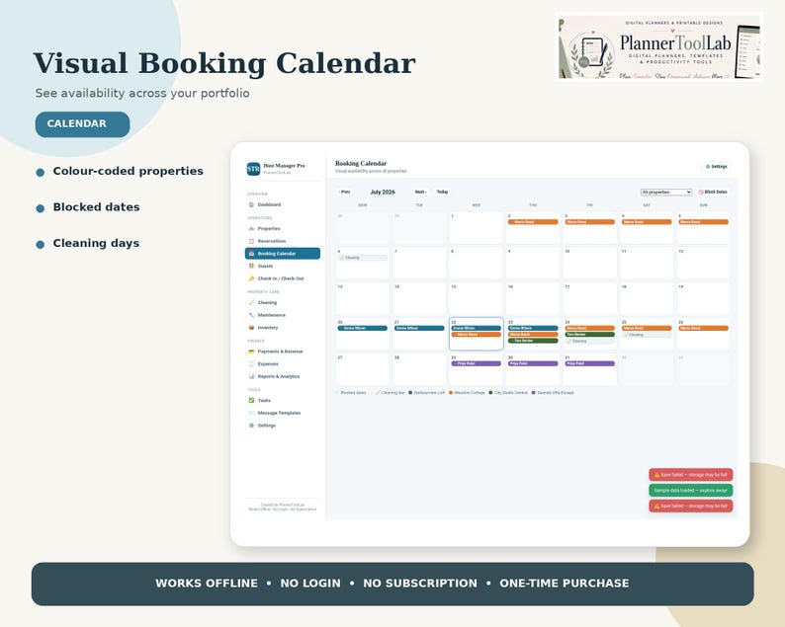Click the CALENDAR pill button
Screen dimensions: 785x627
[83, 124]
